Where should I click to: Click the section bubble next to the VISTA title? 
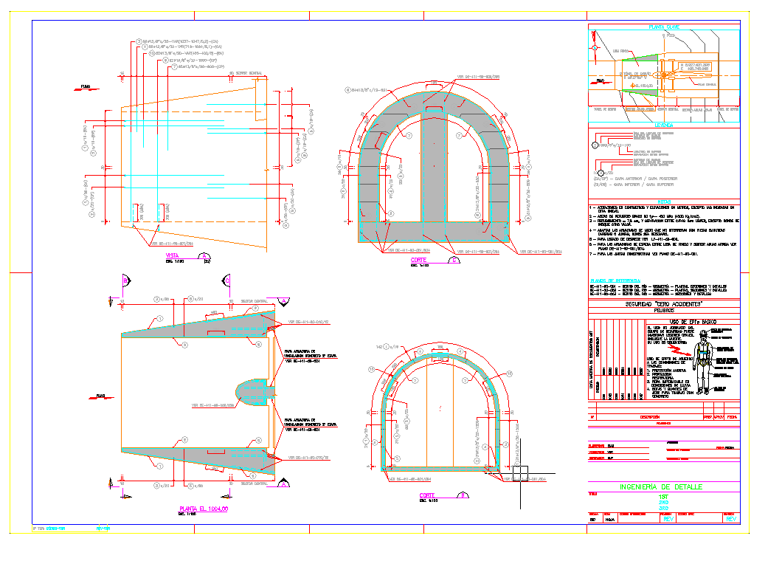pos(204,255)
